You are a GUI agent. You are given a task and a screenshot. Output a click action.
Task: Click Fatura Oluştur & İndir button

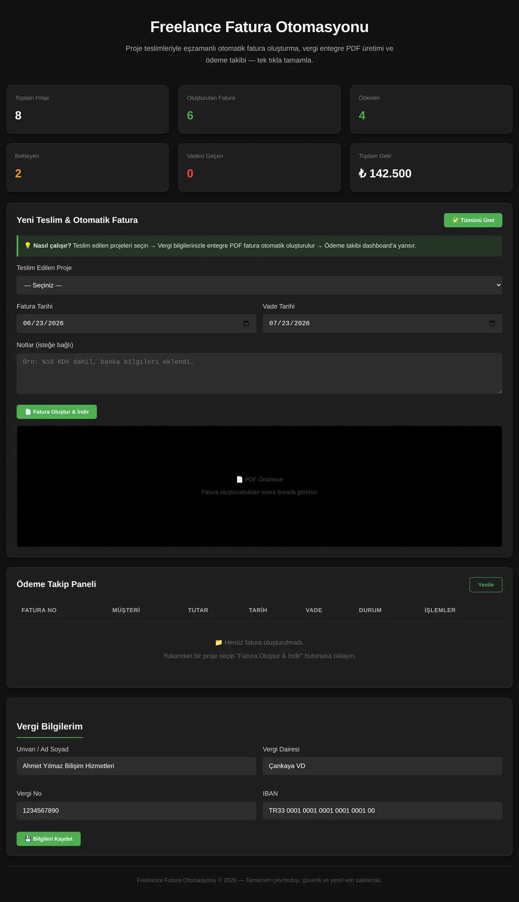(x=57, y=412)
